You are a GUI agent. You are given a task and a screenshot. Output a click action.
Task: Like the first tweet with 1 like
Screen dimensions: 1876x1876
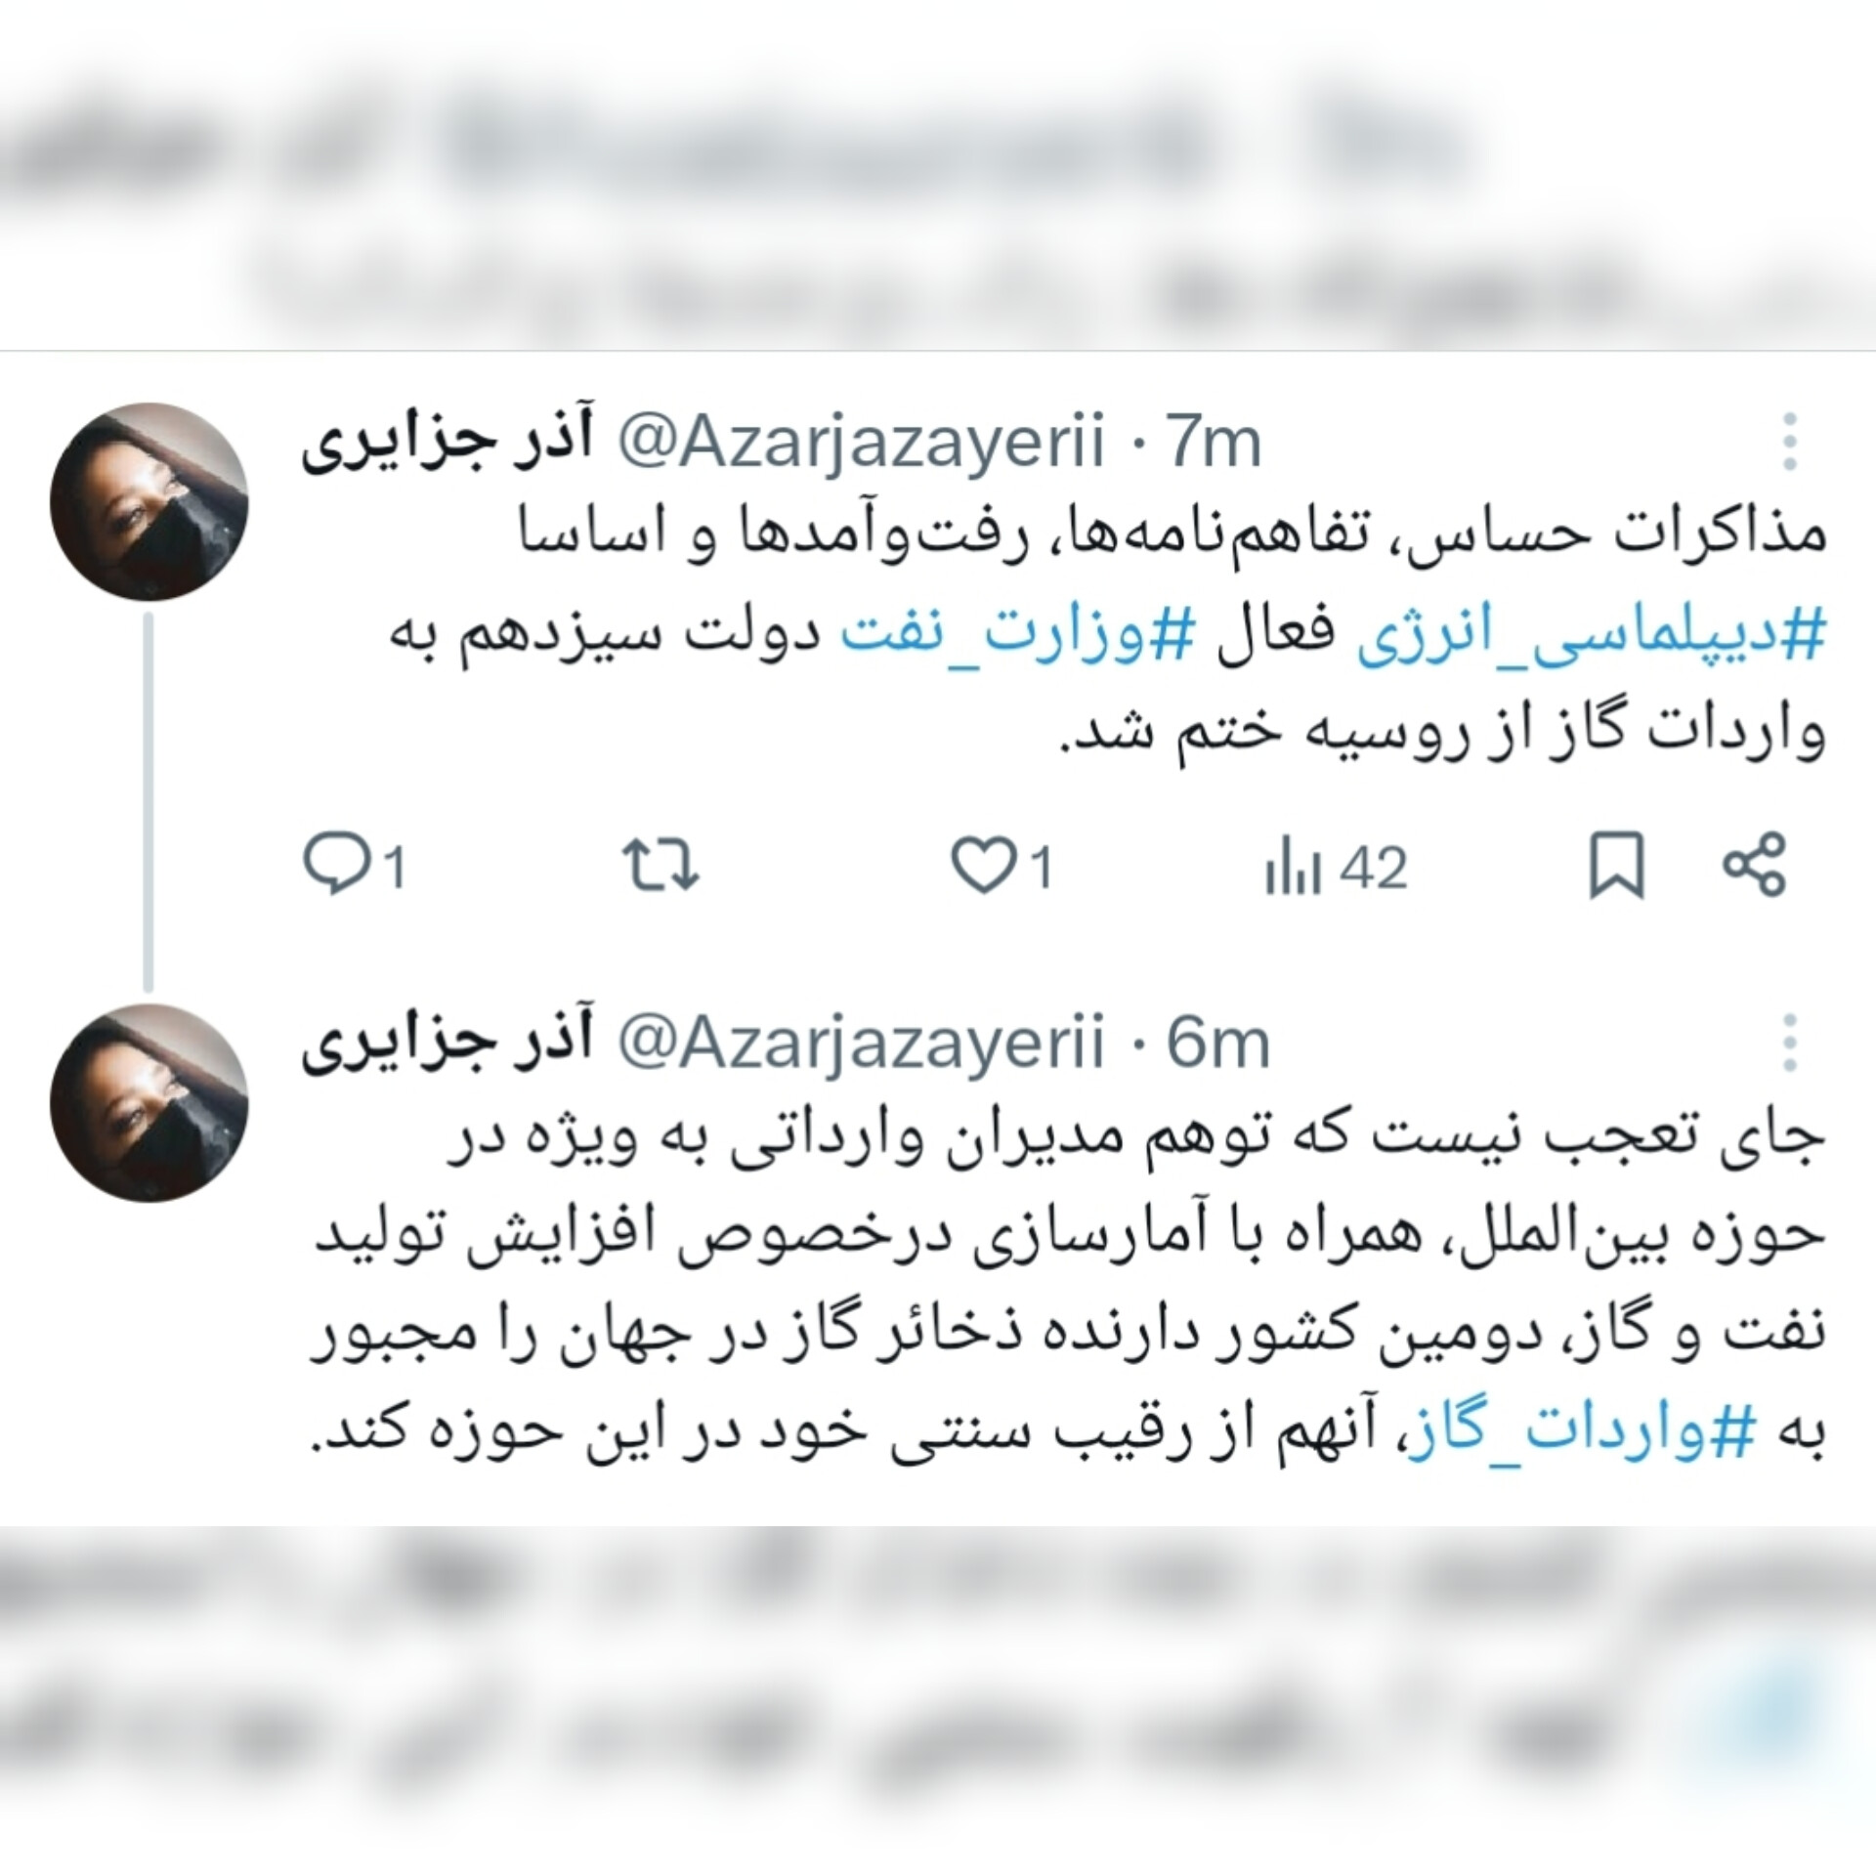(x=1002, y=866)
